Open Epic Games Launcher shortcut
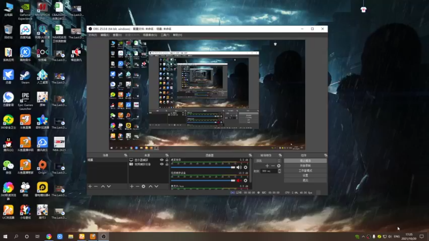Image resolution: width=429 pixels, height=241 pixels. coord(25,101)
